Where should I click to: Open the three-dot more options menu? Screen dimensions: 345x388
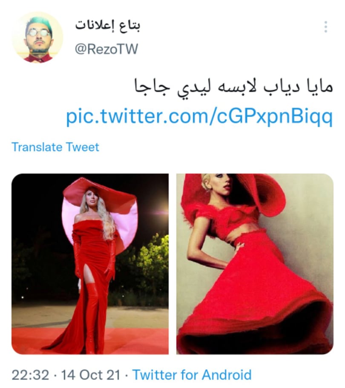(326, 27)
